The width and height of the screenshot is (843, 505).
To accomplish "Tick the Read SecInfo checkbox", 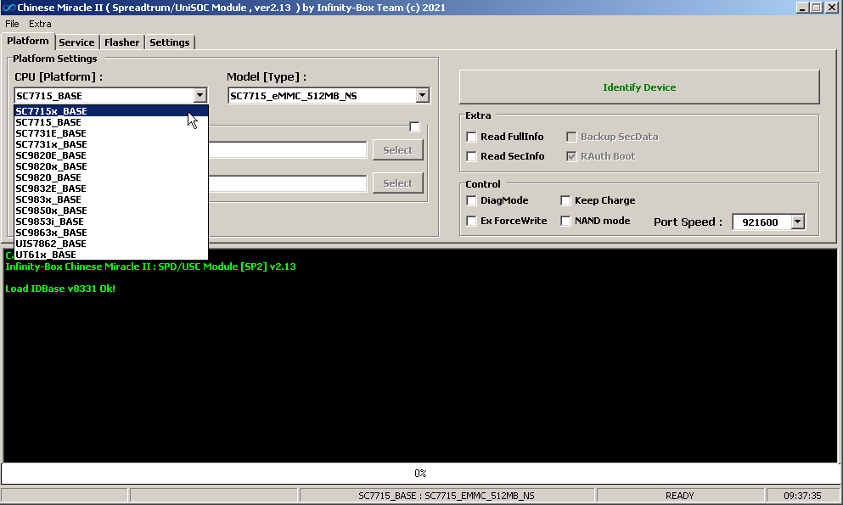I will coord(472,156).
